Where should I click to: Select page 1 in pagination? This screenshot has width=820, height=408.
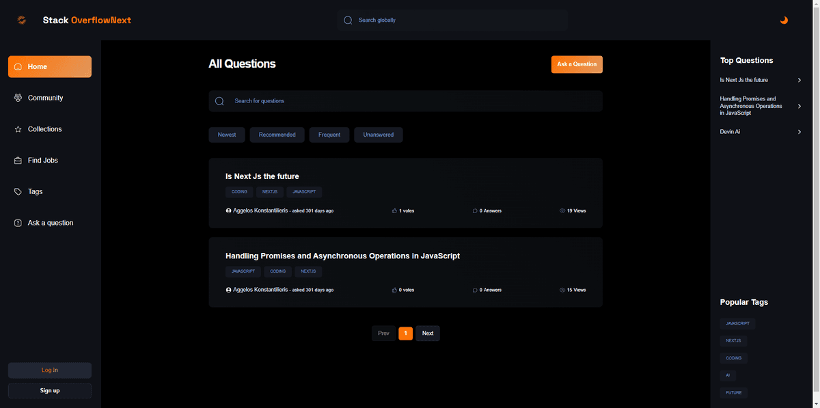(x=405, y=334)
